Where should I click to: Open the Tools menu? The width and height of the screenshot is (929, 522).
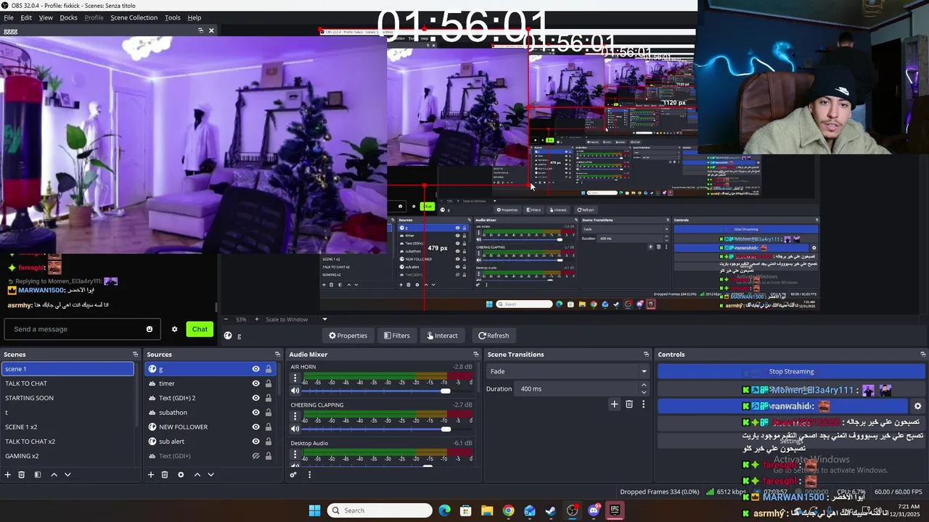coord(173,17)
